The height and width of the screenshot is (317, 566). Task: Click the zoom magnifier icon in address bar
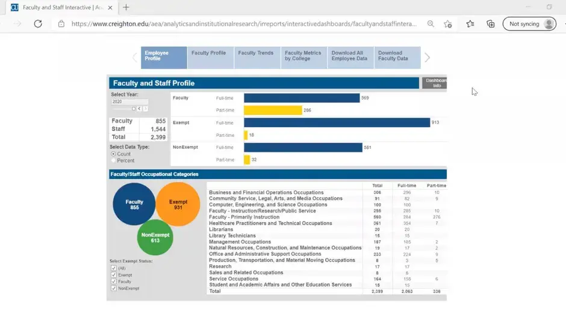tap(431, 24)
